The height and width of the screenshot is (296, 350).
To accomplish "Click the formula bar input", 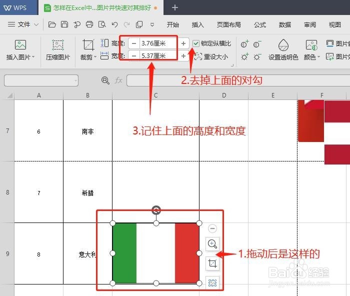I will [238, 80].
